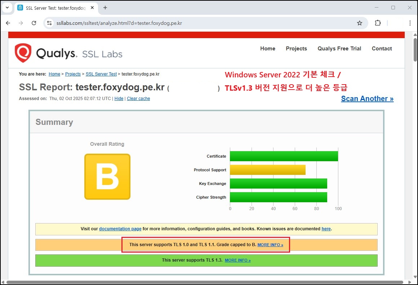Viewport: 418px width, 285px height.
Task: Click the 'Certificate' chart label
Action: coord(216,156)
